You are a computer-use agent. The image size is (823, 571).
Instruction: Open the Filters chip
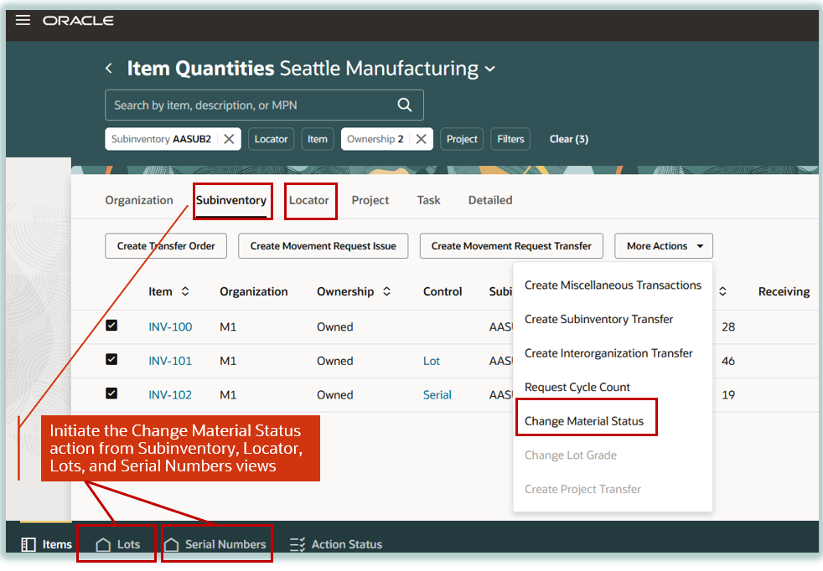[510, 139]
